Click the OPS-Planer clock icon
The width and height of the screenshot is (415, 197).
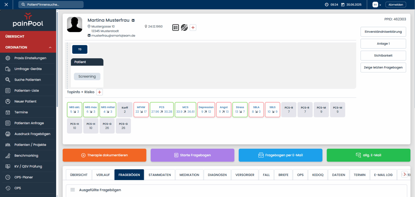pyautogui.click(x=8, y=177)
